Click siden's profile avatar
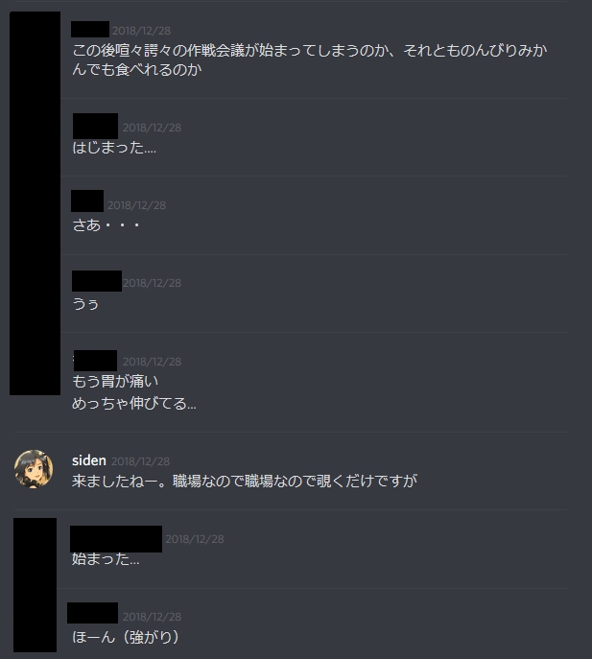 pyautogui.click(x=34, y=469)
